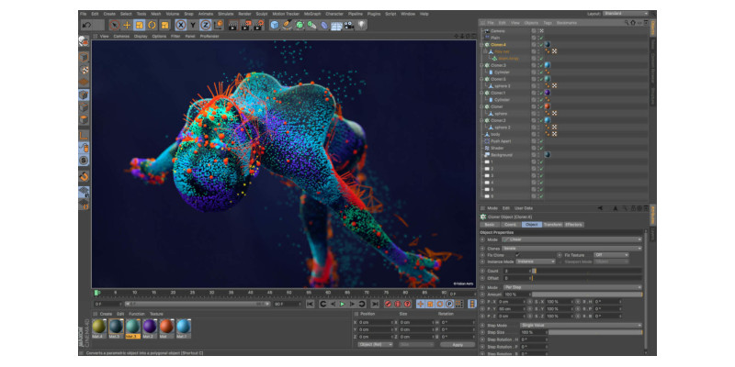Toggle the green checkmark for Cloner.3
This screenshot has width=735, height=367.
[541, 65]
